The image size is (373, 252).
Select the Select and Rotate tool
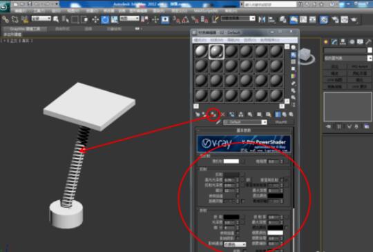pos(105,19)
